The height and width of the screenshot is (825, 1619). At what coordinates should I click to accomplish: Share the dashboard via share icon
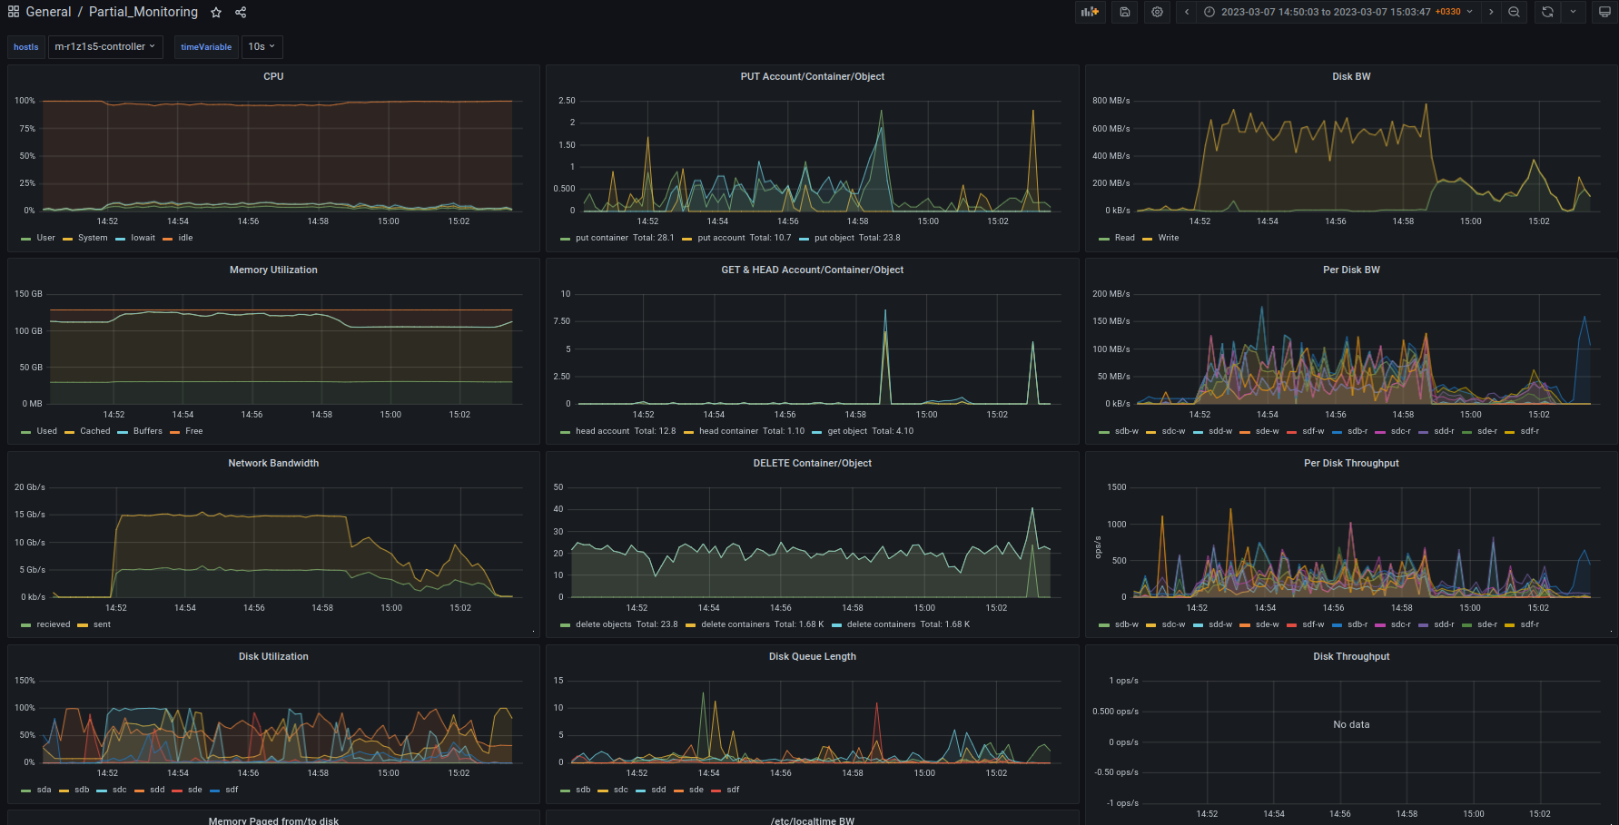[x=241, y=13]
